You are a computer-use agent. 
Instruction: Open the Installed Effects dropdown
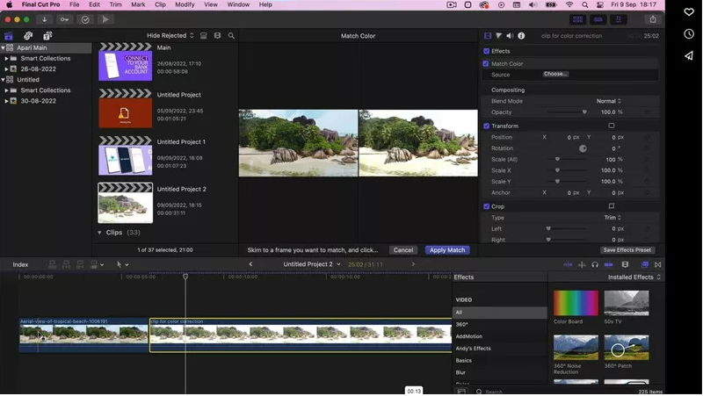click(x=634, y=277)
